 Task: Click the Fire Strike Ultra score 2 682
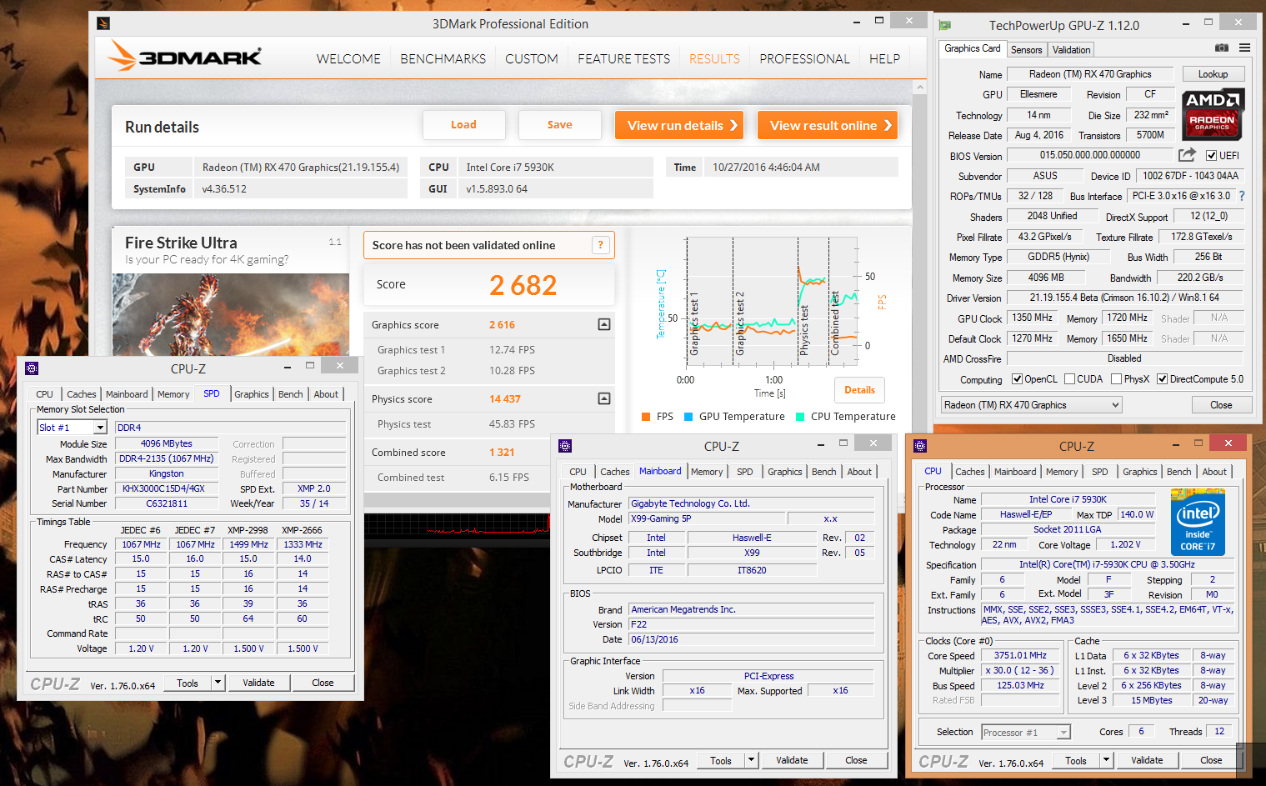pos(523,285)
